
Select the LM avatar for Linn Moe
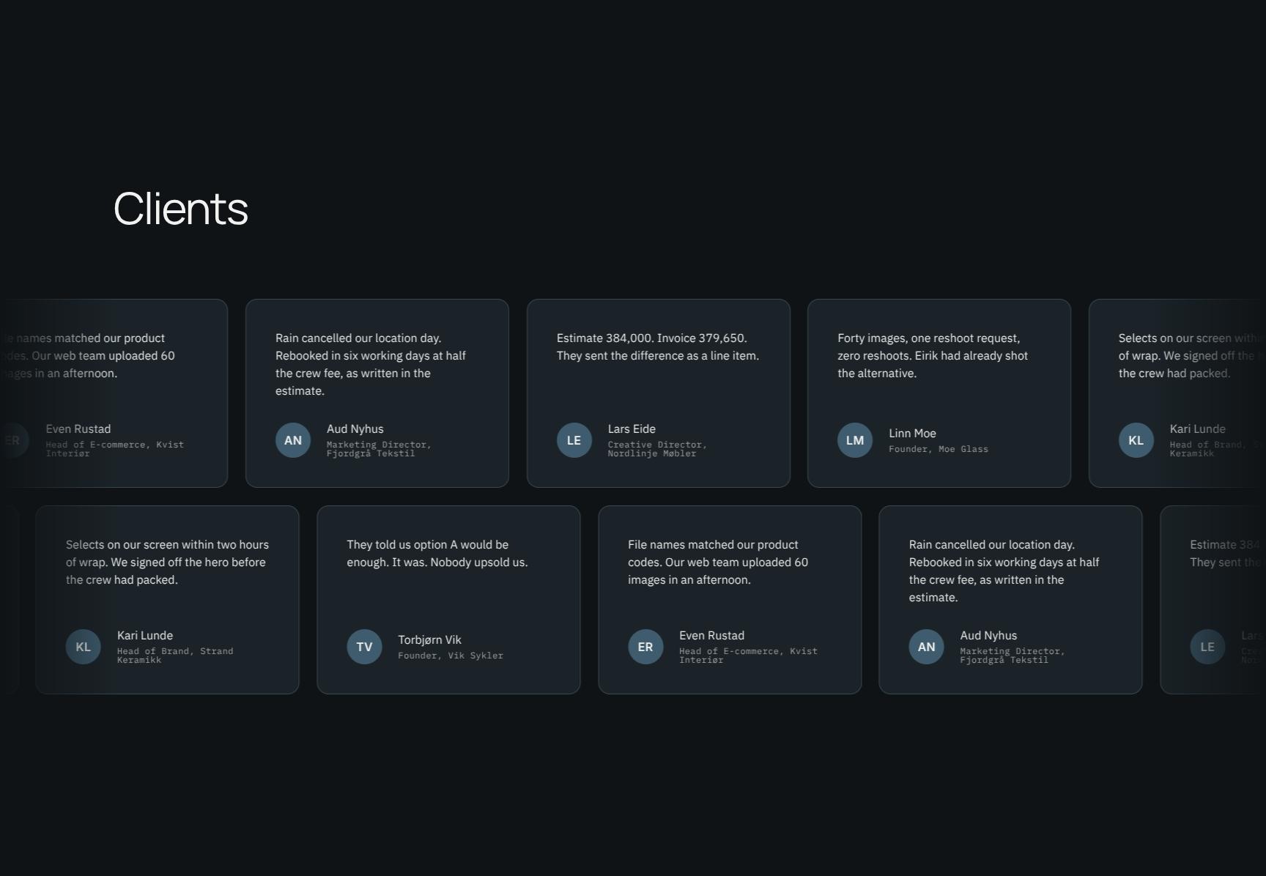point(855,440)
